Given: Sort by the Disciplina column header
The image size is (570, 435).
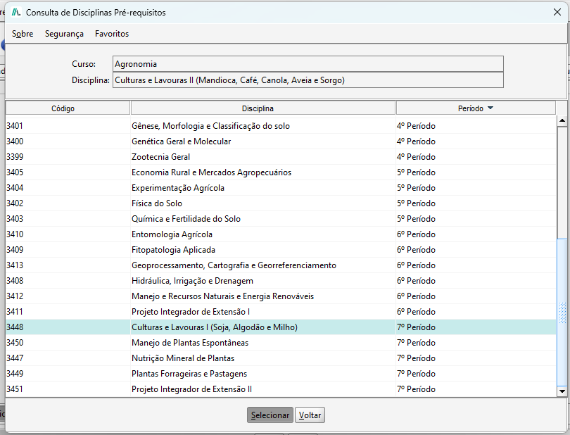Looking at the screenshot, I should point(262,108).
